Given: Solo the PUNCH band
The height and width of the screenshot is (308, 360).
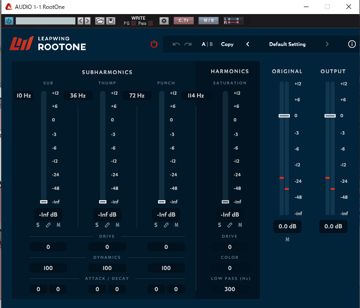Looking at the screenshot, I should [156, 225].
